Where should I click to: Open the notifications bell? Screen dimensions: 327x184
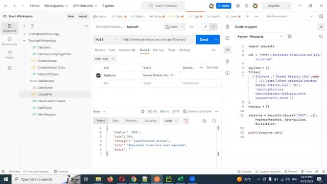point(246,6)
